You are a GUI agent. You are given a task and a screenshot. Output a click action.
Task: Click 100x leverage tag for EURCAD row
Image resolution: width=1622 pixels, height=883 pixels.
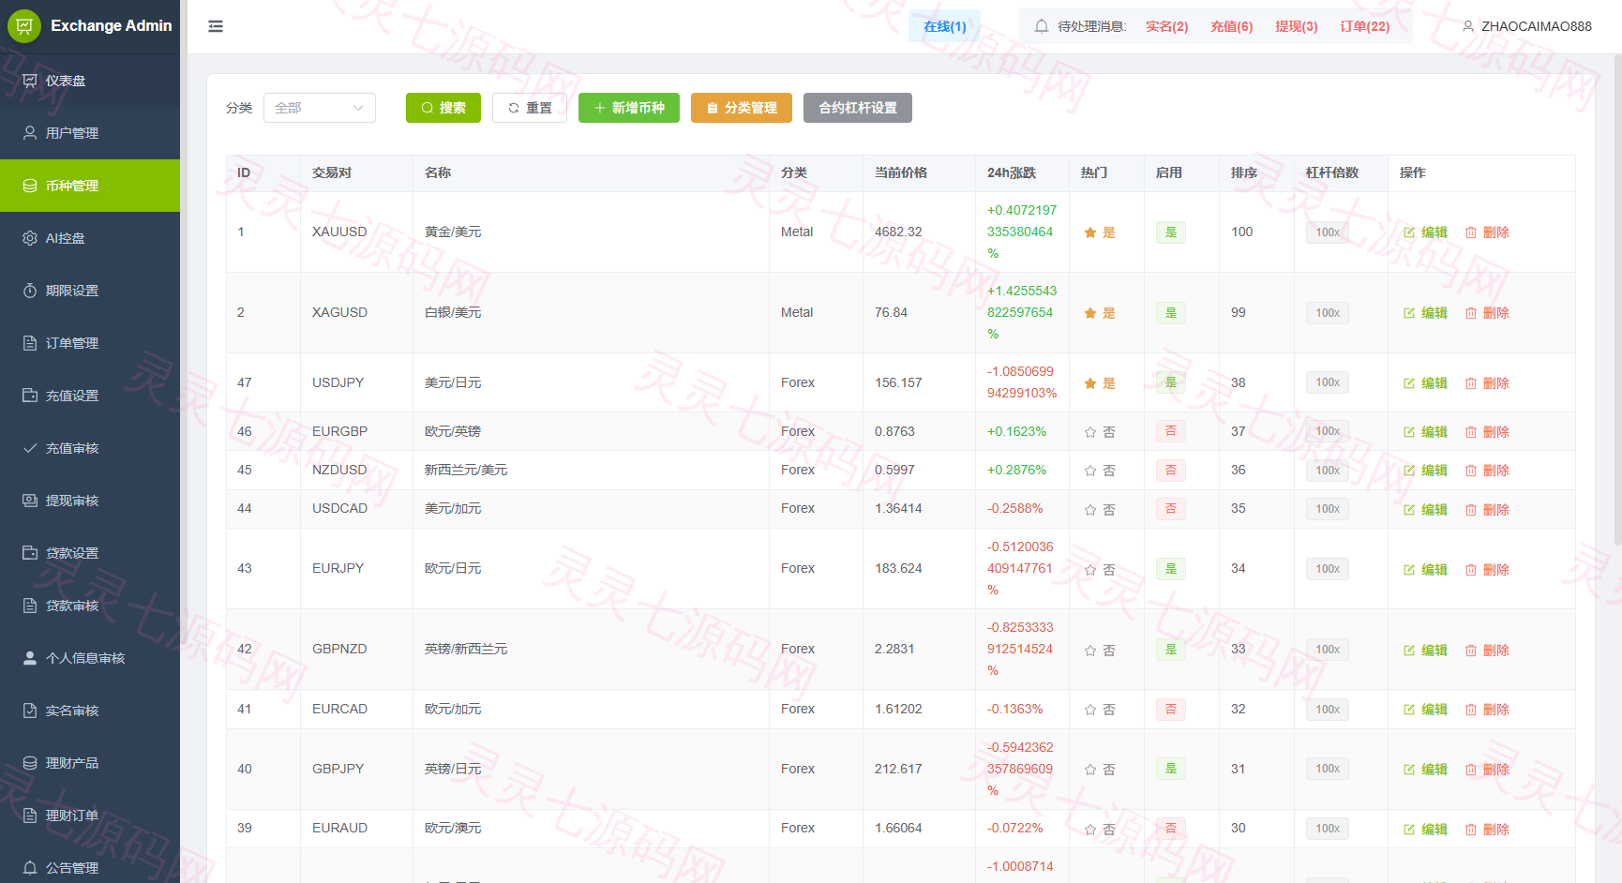pyautogui.click(x=1328, y=710)
